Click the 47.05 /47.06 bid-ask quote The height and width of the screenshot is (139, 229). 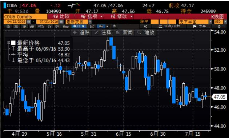108,6
